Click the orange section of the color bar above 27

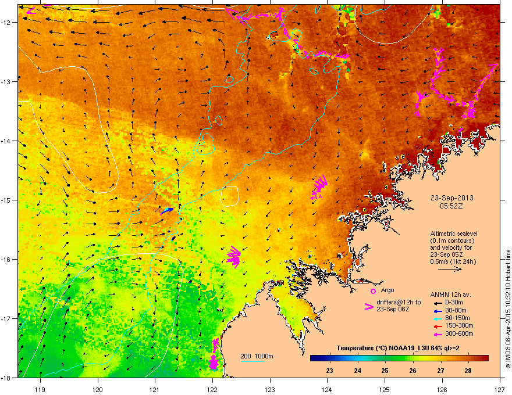441,358
